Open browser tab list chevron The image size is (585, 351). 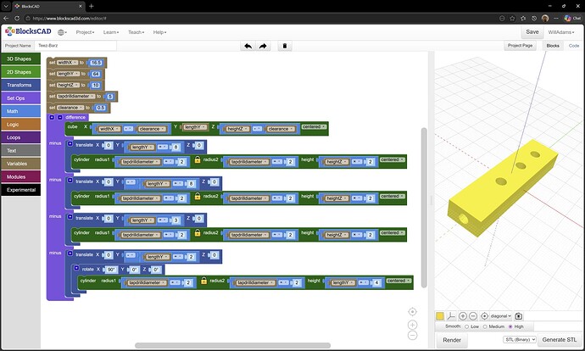tap(6, 6)
